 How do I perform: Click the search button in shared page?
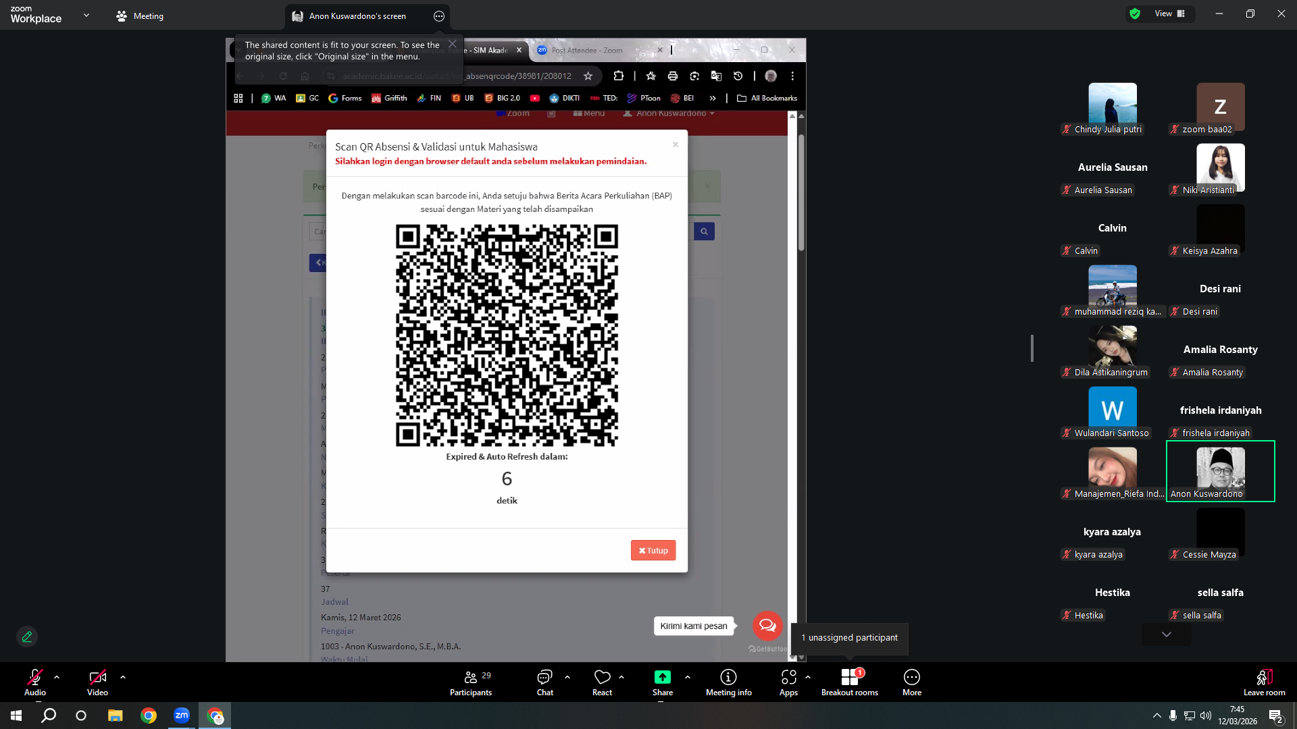pos(704,232)
